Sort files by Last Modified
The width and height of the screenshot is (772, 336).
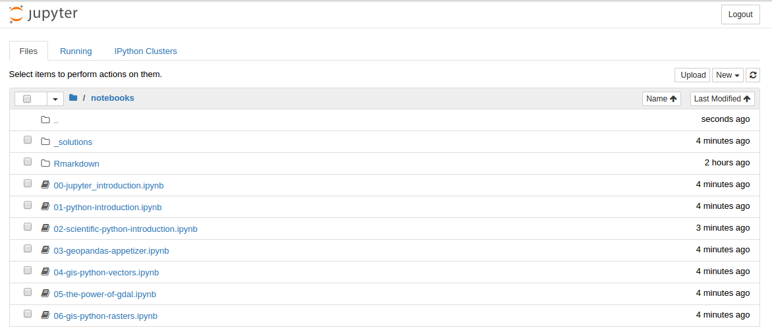pyautogui.click(x=723, y=99)
